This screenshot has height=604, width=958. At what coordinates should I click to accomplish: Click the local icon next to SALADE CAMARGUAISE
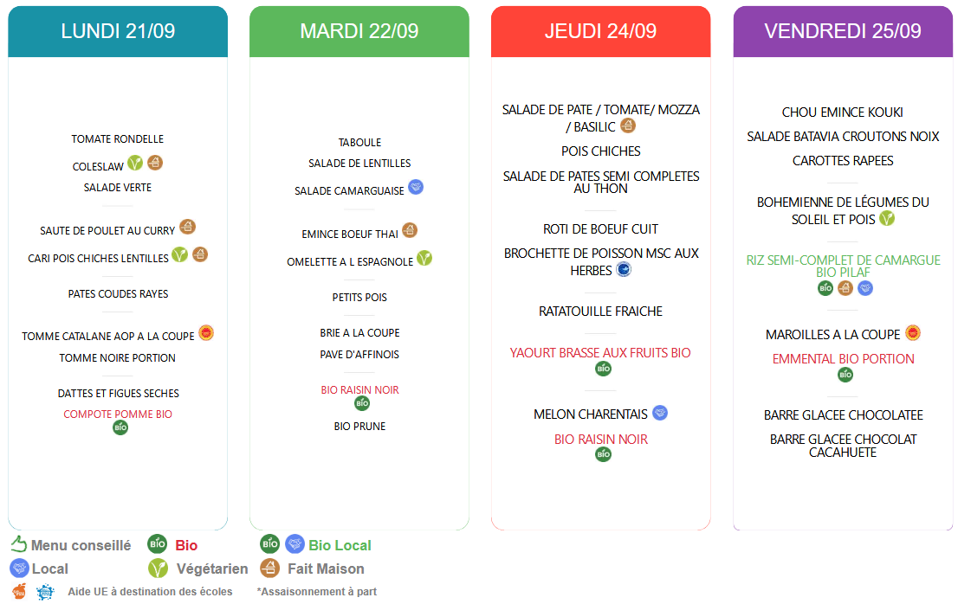point(416,187)
